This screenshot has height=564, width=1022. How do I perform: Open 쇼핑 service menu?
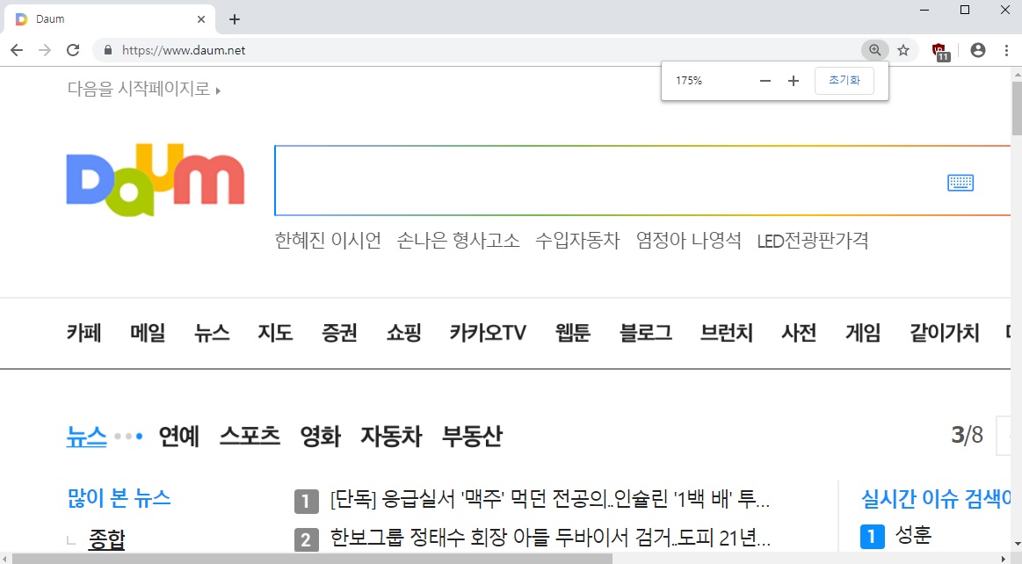coord(404,333)
